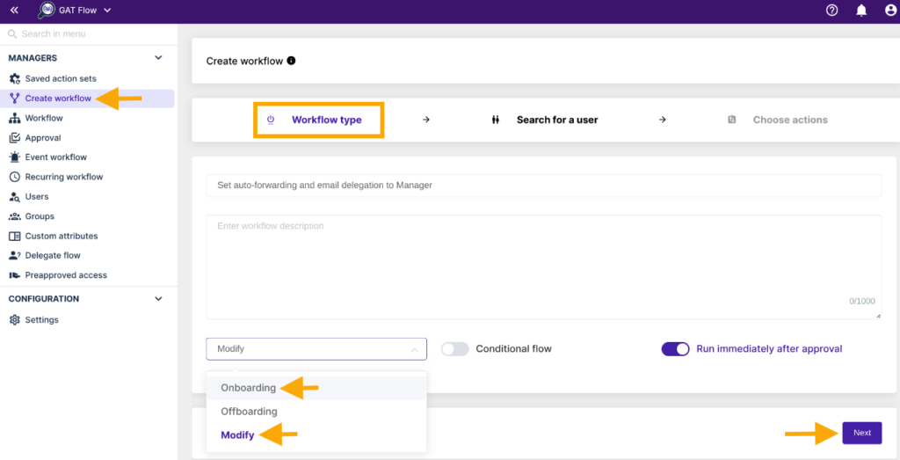900x460 pixels.
Task: Click the Preapproved access icon
Action: click(15, 275)
